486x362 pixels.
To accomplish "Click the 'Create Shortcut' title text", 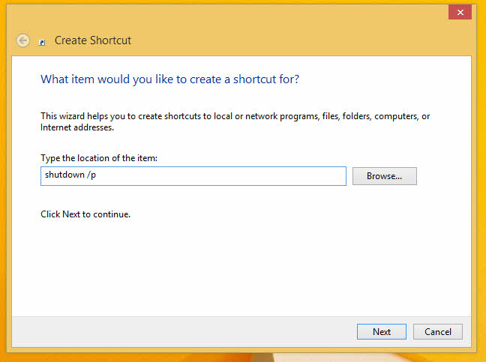I will tap(93, 40).
